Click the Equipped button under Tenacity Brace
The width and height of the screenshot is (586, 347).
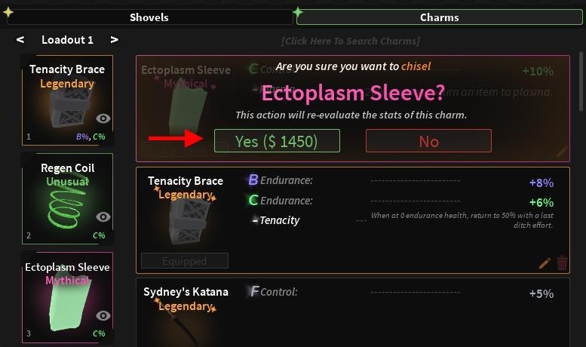point(185,261)
